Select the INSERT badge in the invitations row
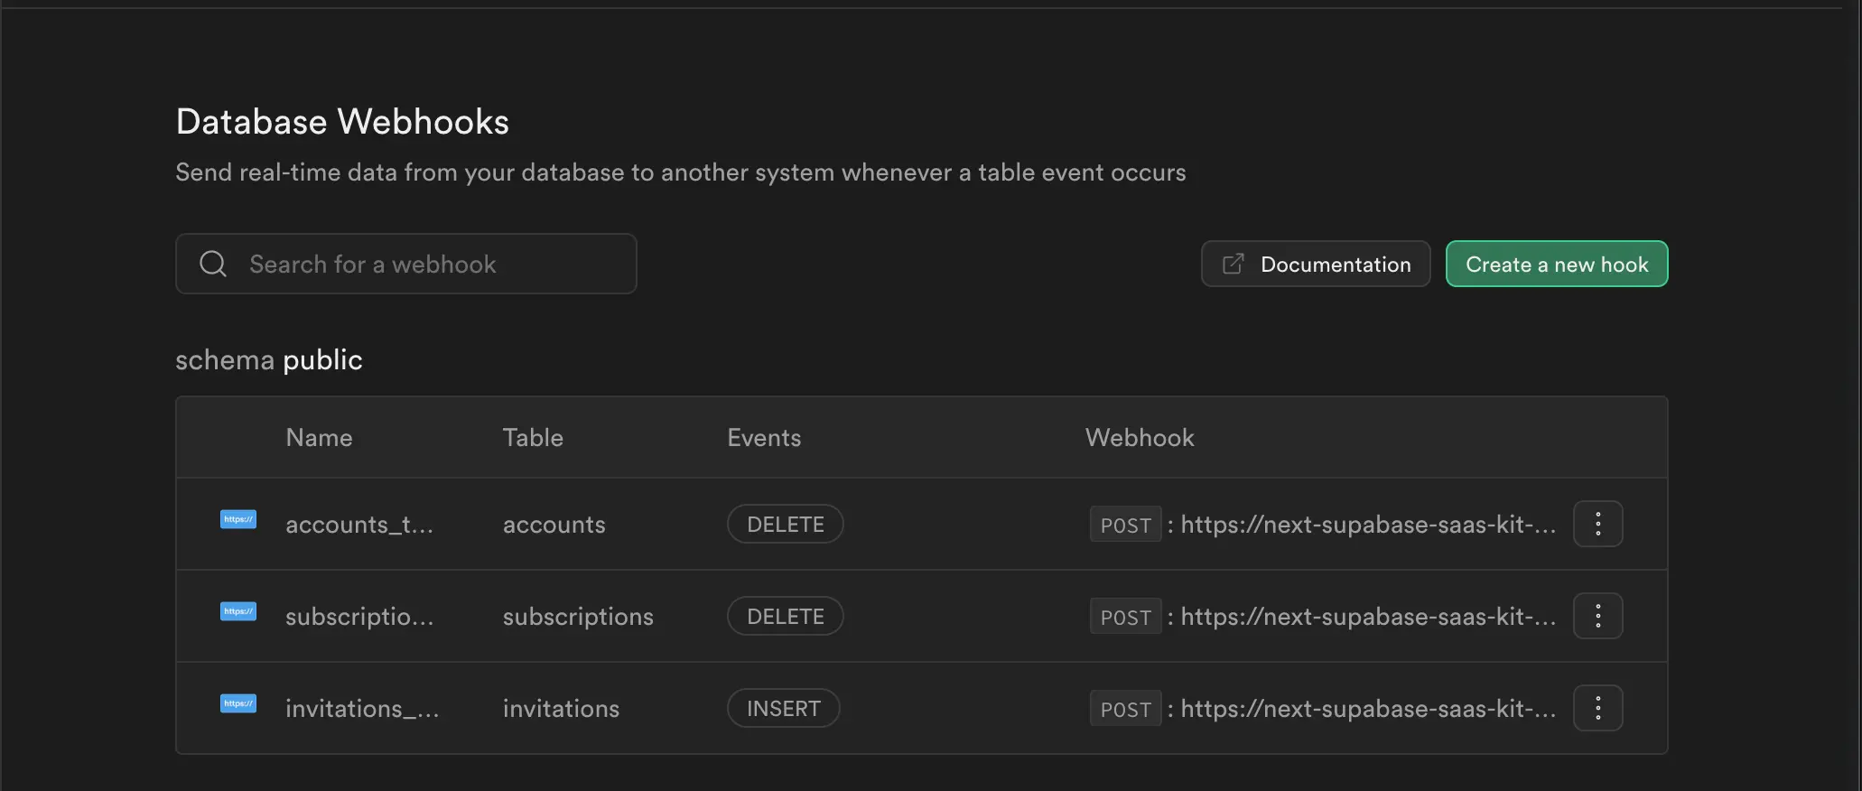 coord(783,709)
